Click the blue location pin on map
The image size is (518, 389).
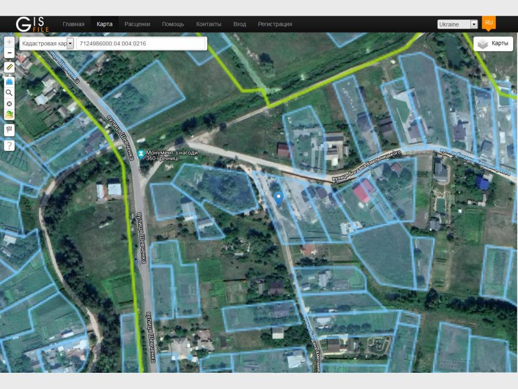coord(278,198)
